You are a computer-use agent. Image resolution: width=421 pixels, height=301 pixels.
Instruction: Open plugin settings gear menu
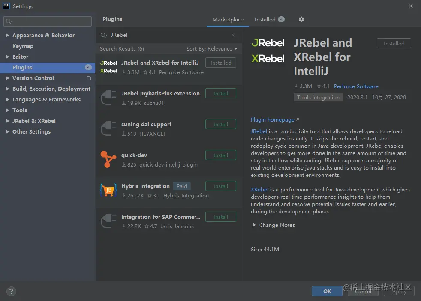coord(301,19)
